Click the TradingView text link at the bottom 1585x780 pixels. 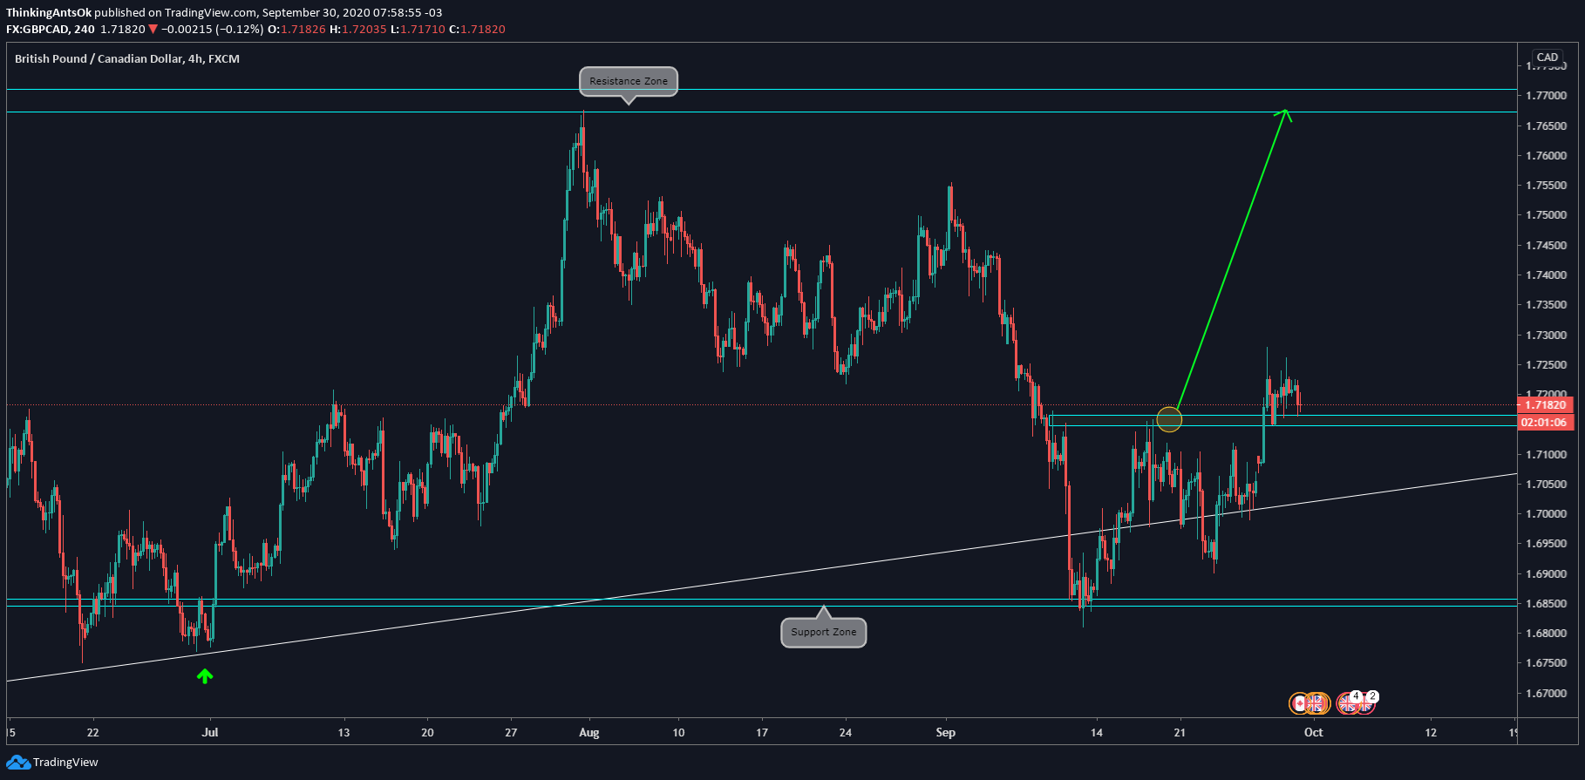pos(65,763)
